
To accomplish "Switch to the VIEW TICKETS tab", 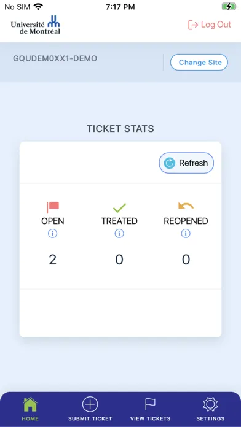I will pyautogui.click(x=151, y=418).
